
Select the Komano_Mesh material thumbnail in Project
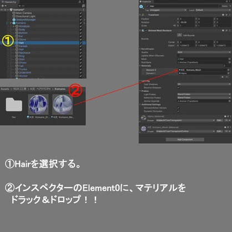pos(62,104)
